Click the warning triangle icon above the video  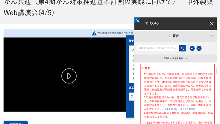94,33
